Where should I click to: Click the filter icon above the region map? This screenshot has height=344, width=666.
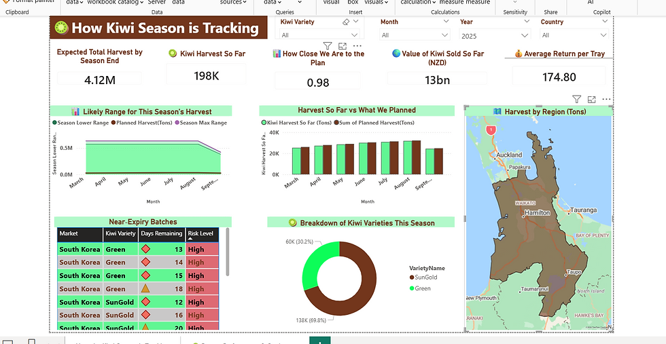tap(576, 99)
